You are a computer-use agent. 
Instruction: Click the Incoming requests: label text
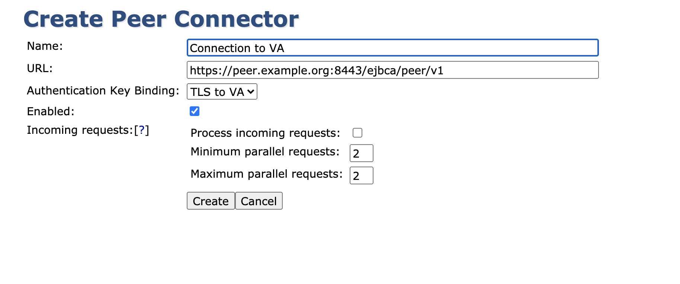pos(80,130)
